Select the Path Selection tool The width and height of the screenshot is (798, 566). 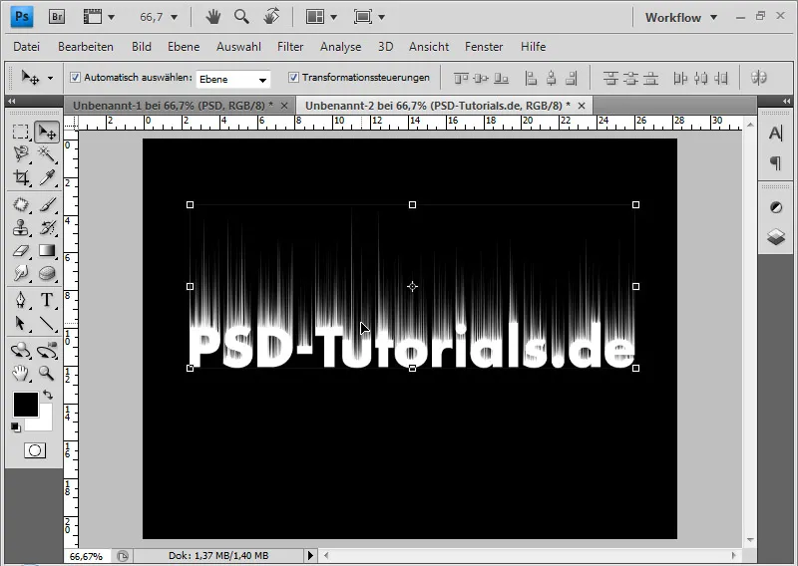click(20, 323)
